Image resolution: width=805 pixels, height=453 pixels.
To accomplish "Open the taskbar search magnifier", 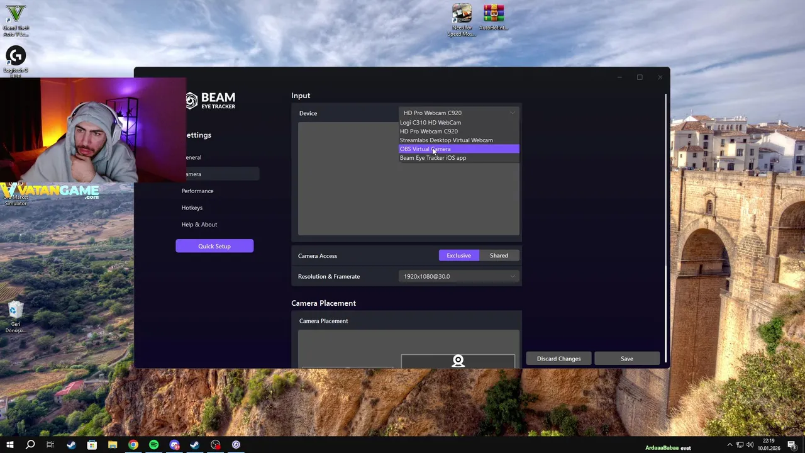I will pos(30,445).
